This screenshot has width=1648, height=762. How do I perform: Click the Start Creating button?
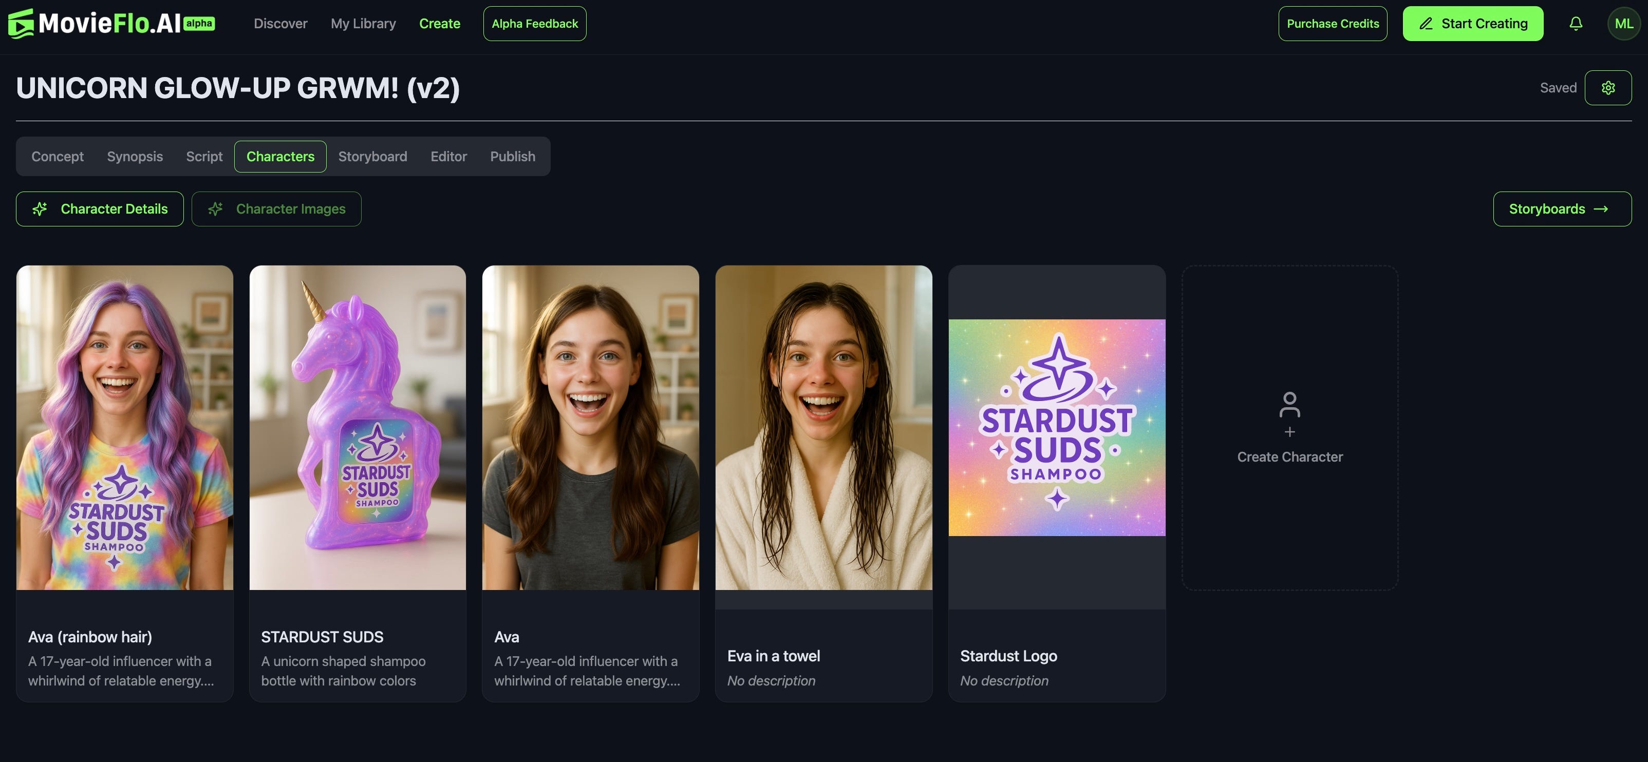(x=1473, y=24)
